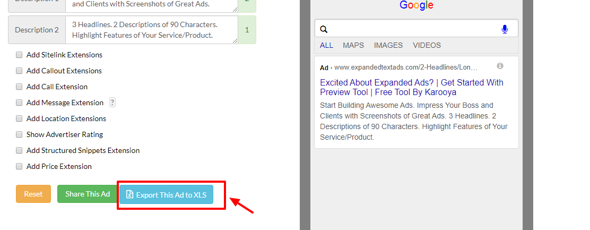
Task: Click Export This Ad to XLS
Action: pos(166,194)
